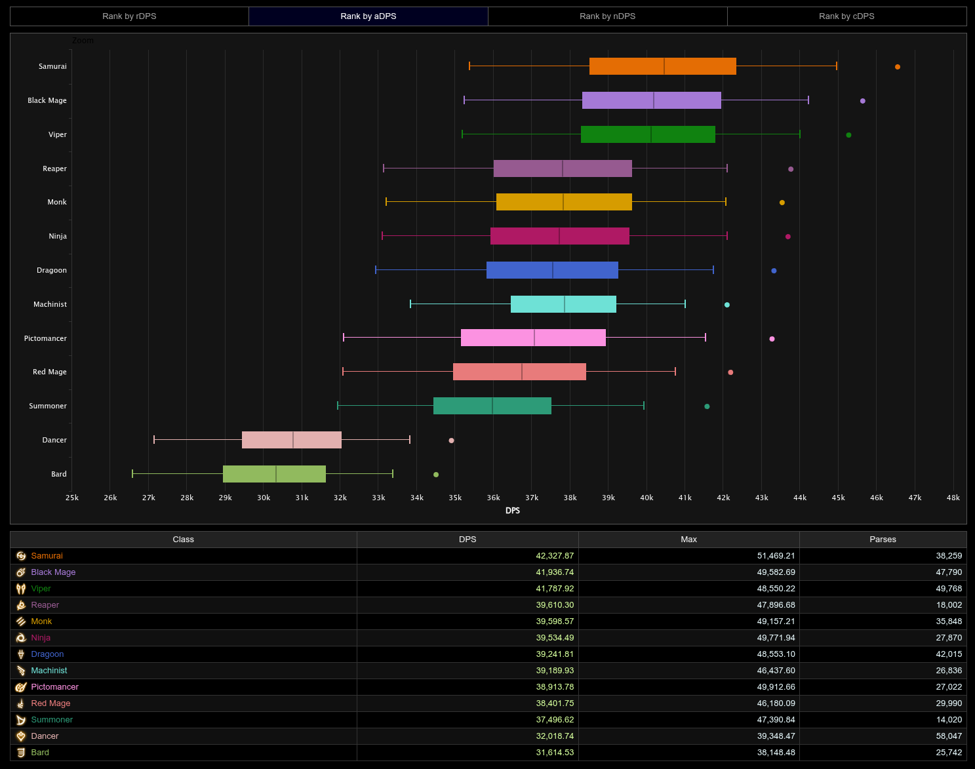The width and height of the screenshot is (975, 769).
Task: Click the Dancer outlier dot
Action: (451, 441)
